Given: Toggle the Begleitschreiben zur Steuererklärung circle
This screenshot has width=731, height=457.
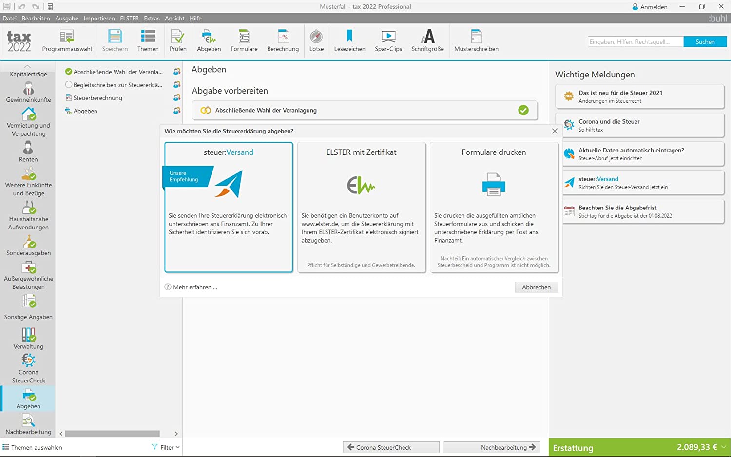Looking at the screenshot, I should click(x=69, y=85).
